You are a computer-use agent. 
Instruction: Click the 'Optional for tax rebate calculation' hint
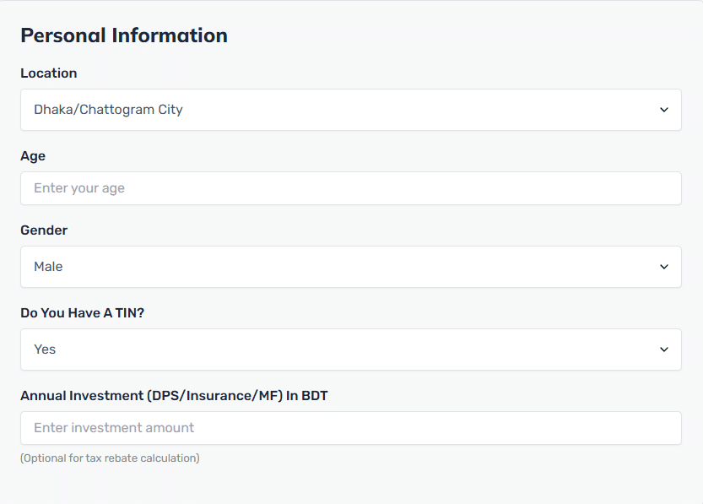[x=110, y=458]
